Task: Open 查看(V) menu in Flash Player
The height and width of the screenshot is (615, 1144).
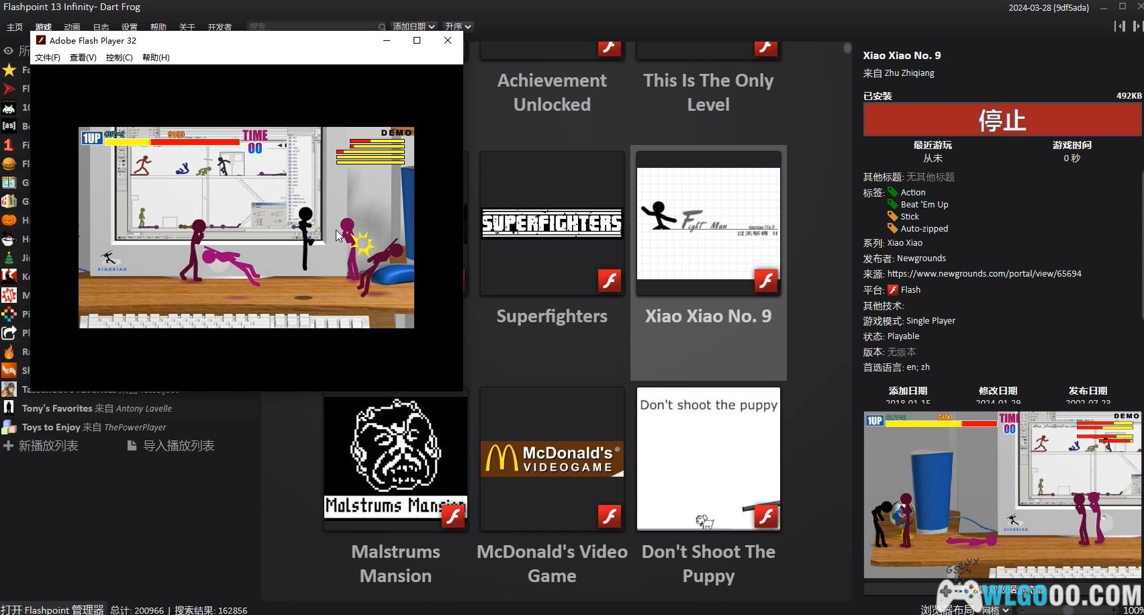Action: coord(83,58)
